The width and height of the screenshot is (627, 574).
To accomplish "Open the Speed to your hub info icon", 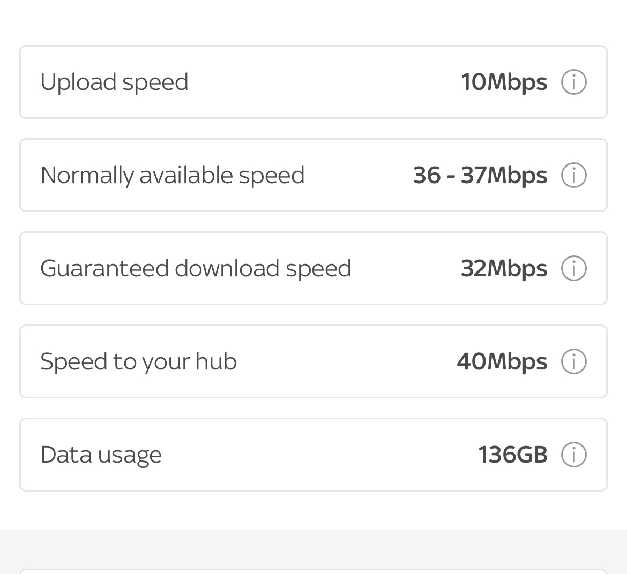I will coord(573,361).
